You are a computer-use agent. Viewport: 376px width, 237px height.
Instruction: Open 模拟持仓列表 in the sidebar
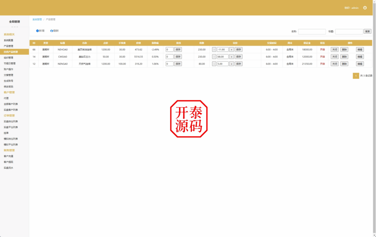pyautogui.click(x=11, y=139)
